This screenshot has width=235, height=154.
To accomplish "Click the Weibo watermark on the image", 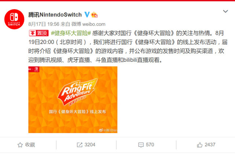I will [x=108, y=130].
